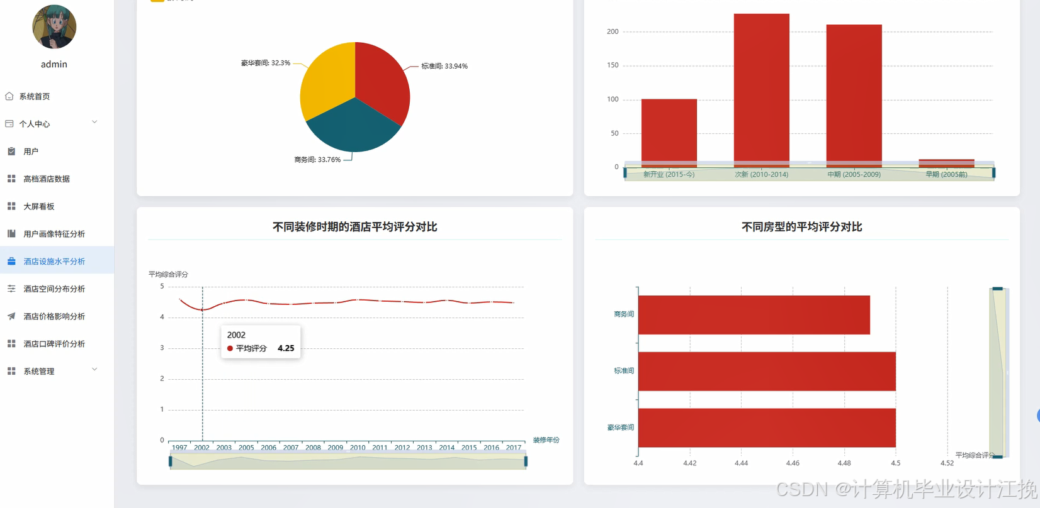
Task: Click the 标准间 horizontal bar
Action: tap(767, 372)
